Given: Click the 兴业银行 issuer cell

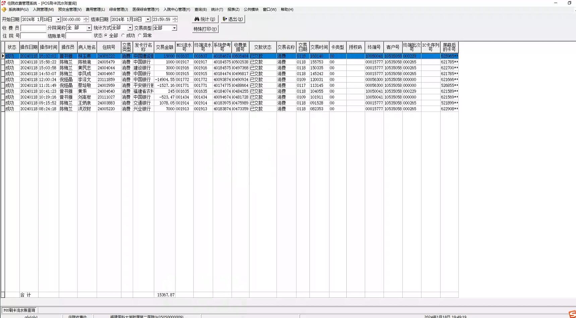Looking at the screenshot, I should [x=143, y=109].
